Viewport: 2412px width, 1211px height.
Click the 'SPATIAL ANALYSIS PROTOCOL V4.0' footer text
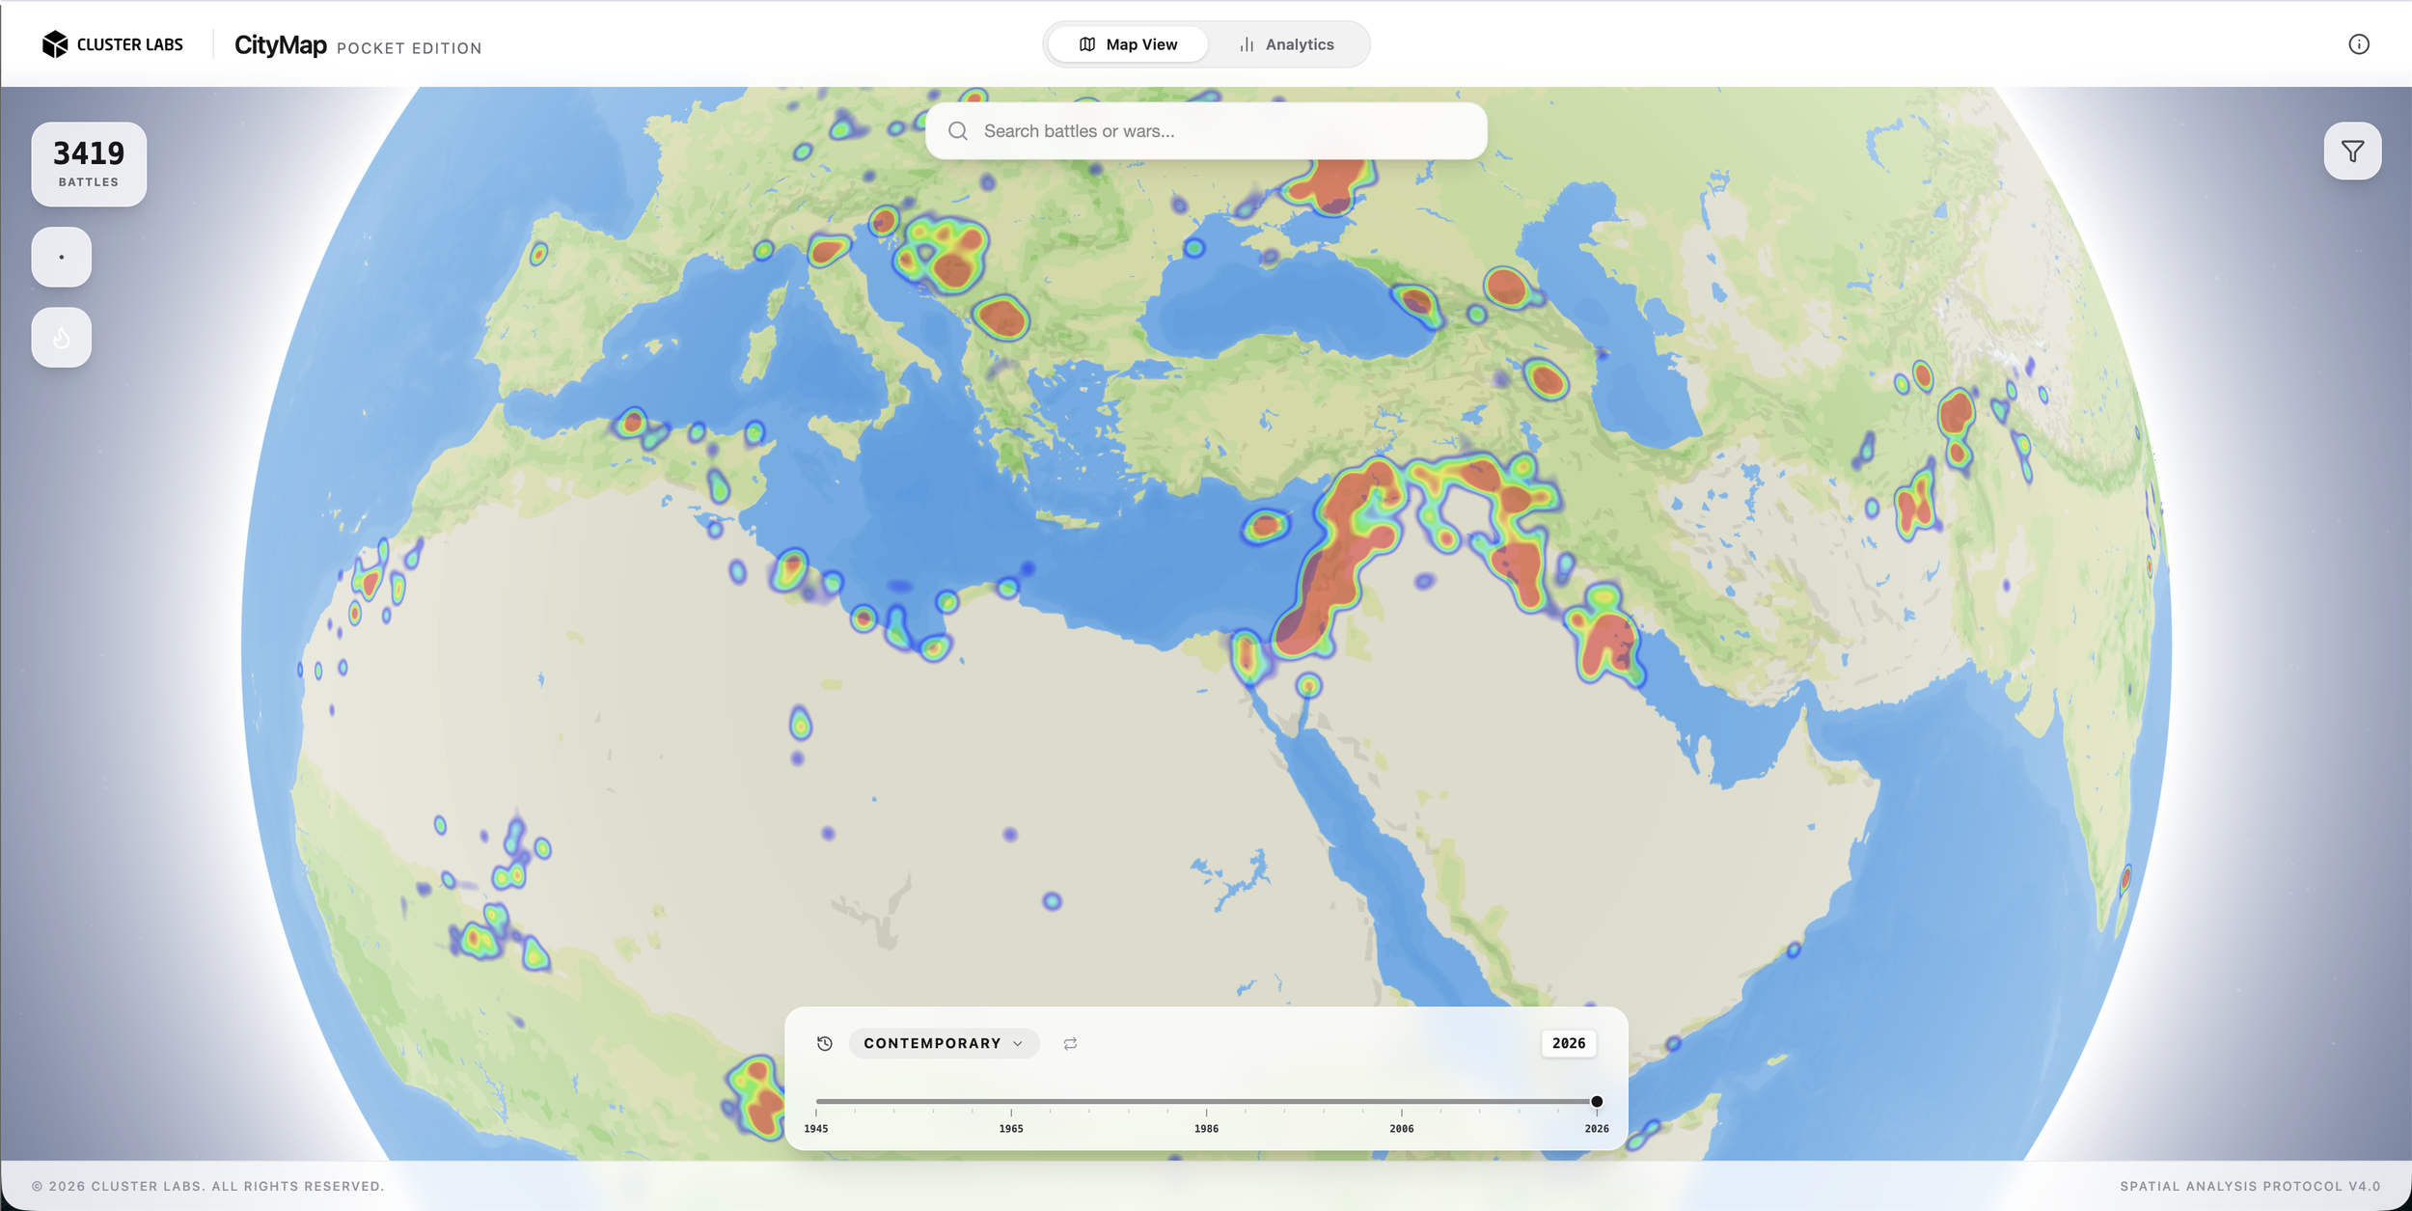point(2250,1186)
